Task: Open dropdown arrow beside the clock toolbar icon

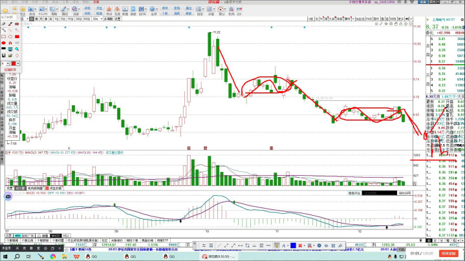Action: pyautogui.click(x=57, y=10)
